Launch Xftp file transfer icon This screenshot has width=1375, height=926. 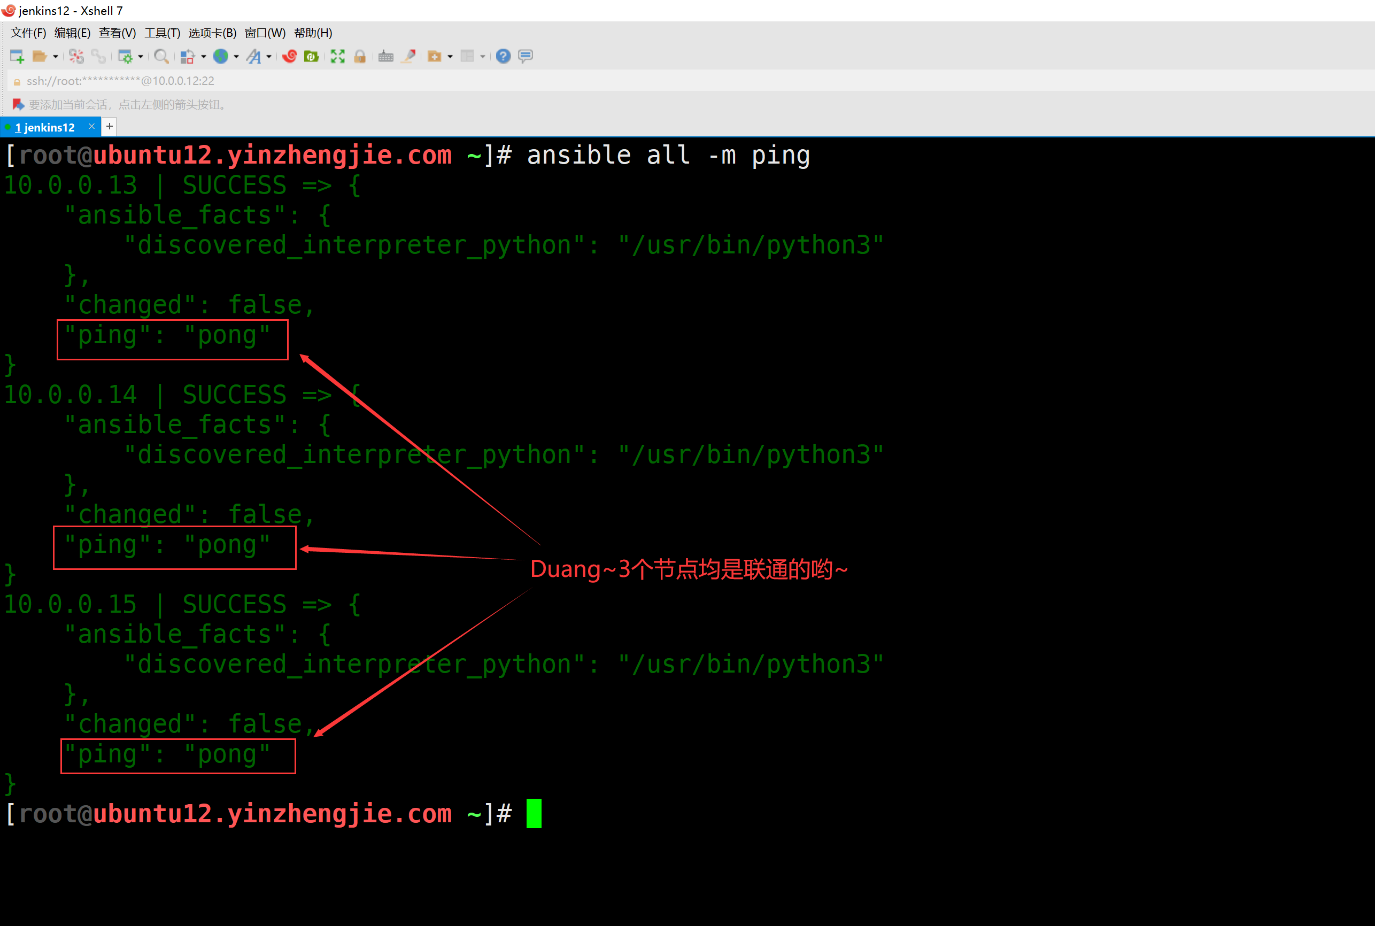pyautogui.click(x=311, y=56)
